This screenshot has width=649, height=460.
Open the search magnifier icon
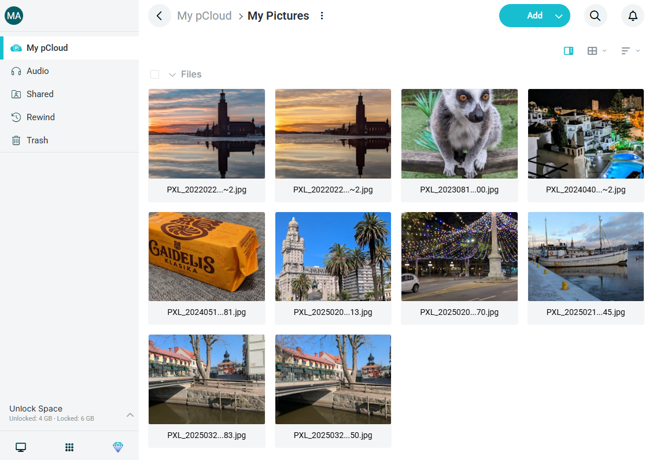click(595, 16)
